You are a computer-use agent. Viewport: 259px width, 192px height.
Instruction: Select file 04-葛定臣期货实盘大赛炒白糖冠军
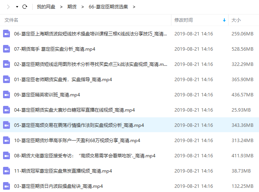click(75, 110)
